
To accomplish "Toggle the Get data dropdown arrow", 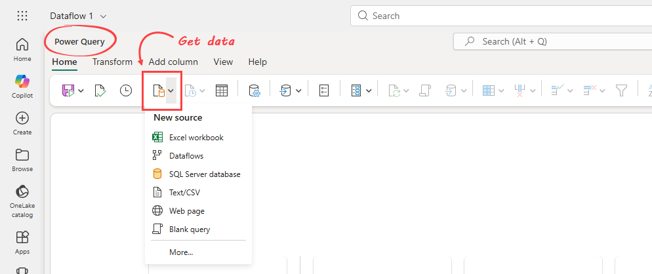I will coord(171,90).
